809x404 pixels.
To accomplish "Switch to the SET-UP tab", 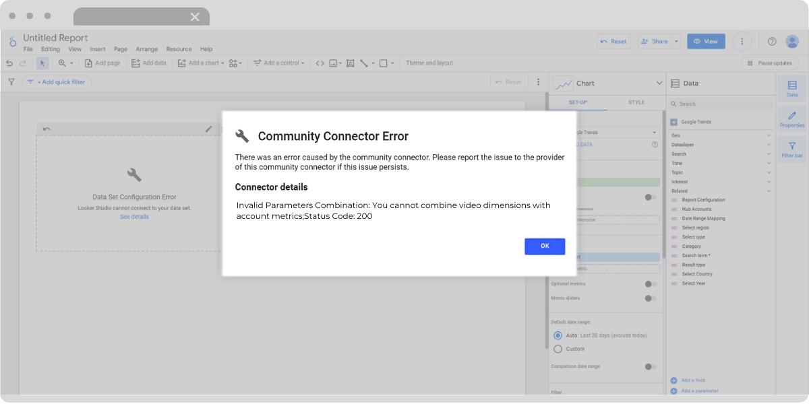I will [578, 103].
